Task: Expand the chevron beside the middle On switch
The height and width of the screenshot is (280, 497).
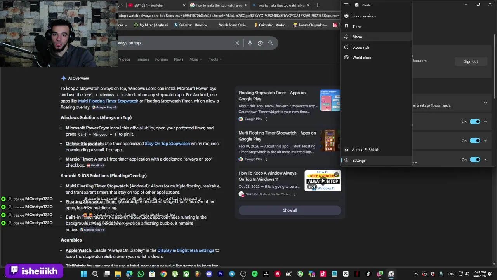Action: pyautogui.click(x=485, y=140)
